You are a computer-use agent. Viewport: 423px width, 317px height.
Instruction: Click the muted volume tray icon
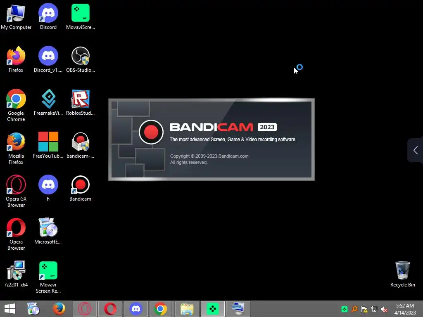pos(384,309)
